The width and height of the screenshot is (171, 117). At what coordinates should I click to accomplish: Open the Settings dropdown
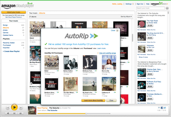130,4
